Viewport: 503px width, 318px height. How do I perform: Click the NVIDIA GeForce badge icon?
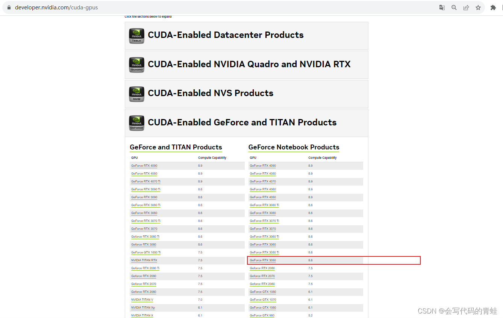[x=136, y=123]
